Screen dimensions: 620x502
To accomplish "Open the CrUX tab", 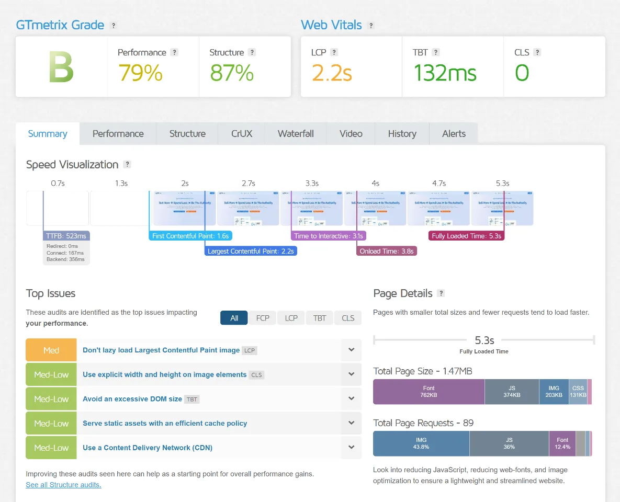I will 242,134.
